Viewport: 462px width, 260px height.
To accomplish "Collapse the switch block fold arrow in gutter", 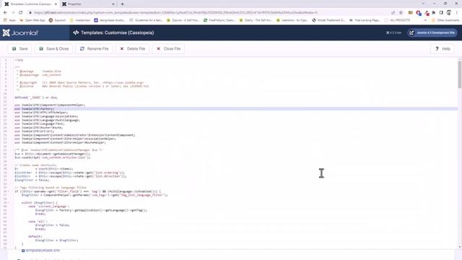I will click(x=9, y=202).
